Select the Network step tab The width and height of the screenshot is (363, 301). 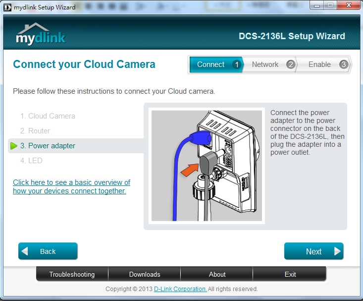point(270,64)
